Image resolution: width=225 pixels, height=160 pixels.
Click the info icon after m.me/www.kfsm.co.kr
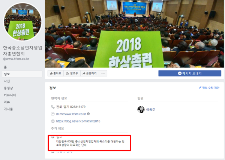(x=88, y=114)
